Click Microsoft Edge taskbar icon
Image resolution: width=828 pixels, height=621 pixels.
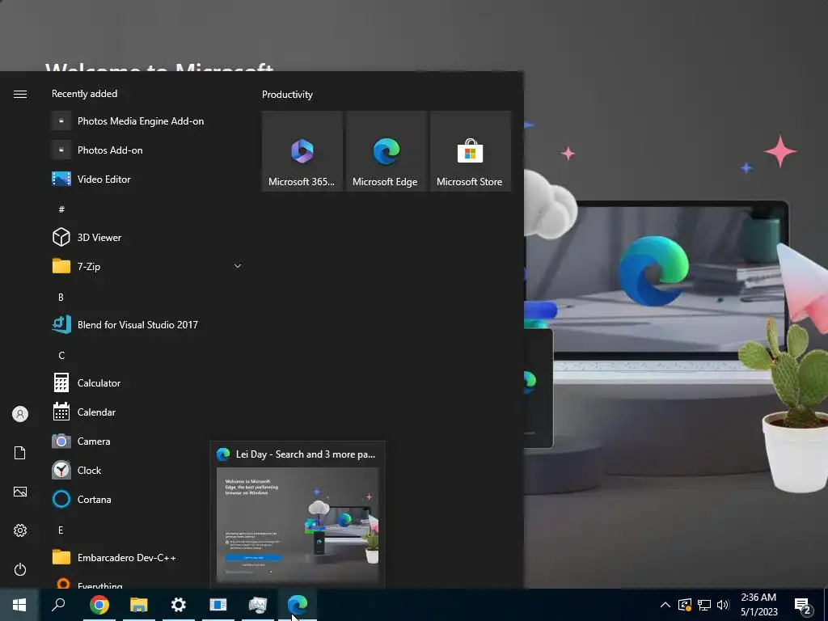coord(298,605)
